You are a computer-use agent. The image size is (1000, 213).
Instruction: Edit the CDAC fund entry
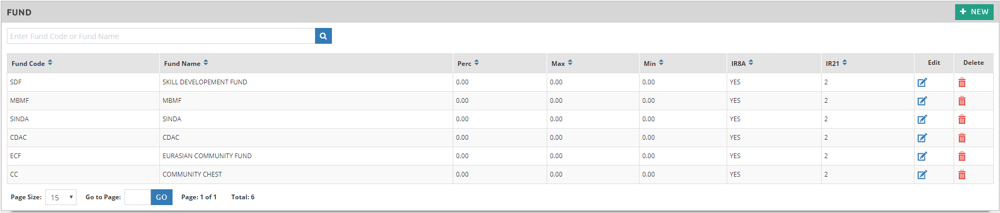(922, 138)
